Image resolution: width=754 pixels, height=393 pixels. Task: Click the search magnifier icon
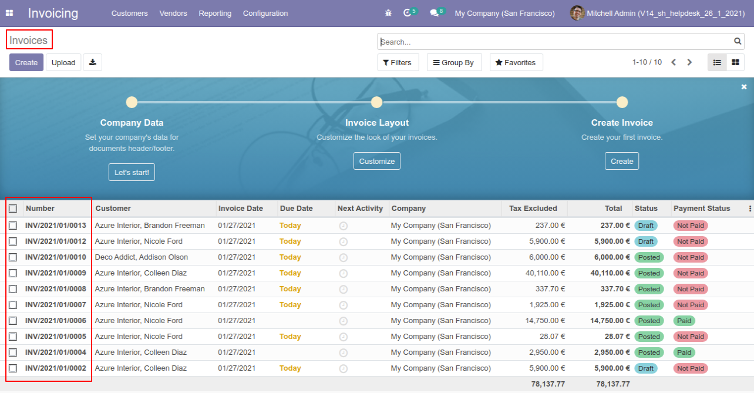coord(738,42)
